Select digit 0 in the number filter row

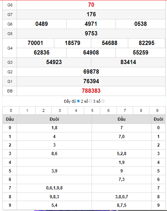11,110
